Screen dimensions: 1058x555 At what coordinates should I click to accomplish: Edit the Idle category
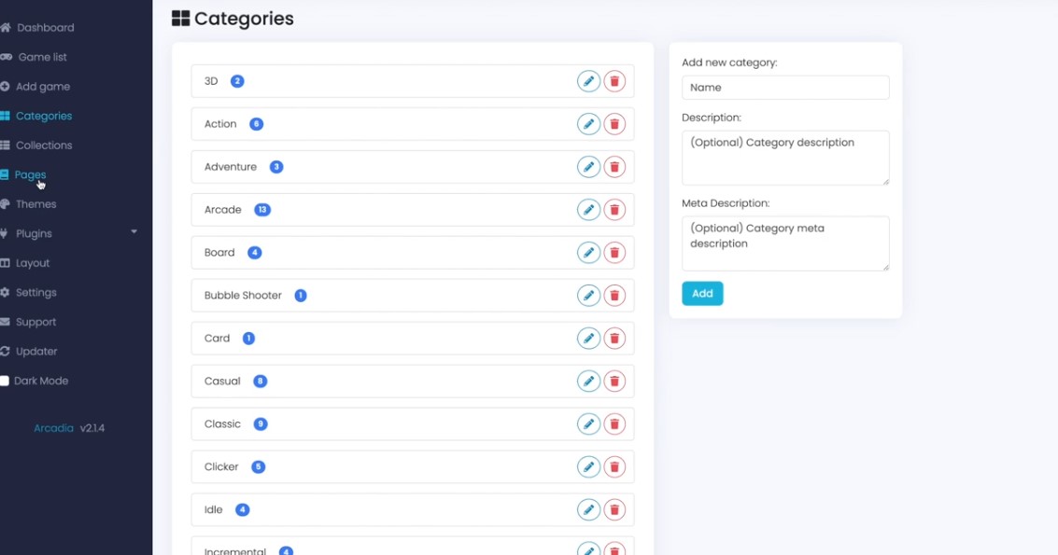tap(588, 509)
